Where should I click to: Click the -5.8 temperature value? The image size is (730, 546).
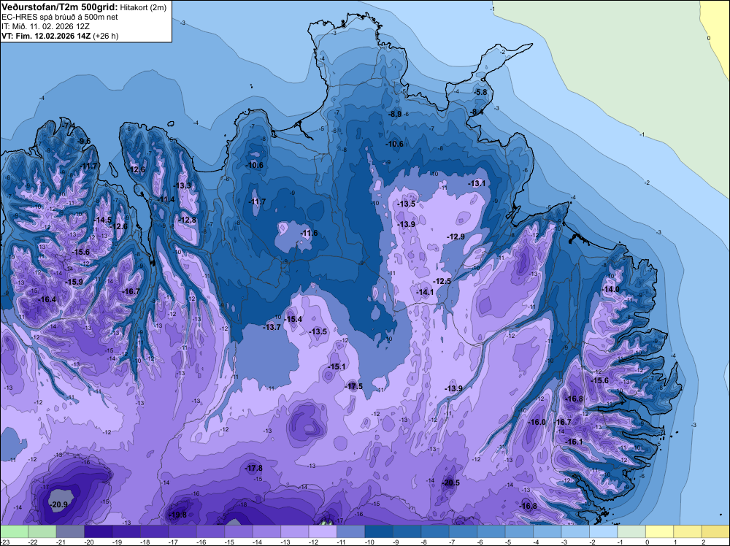click(x=480, y=92)
